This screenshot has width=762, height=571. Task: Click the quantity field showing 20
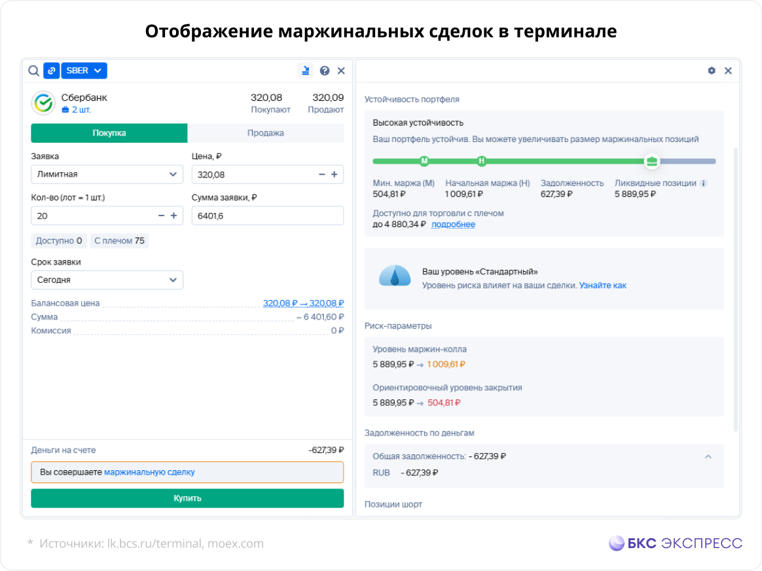(107, 216)
